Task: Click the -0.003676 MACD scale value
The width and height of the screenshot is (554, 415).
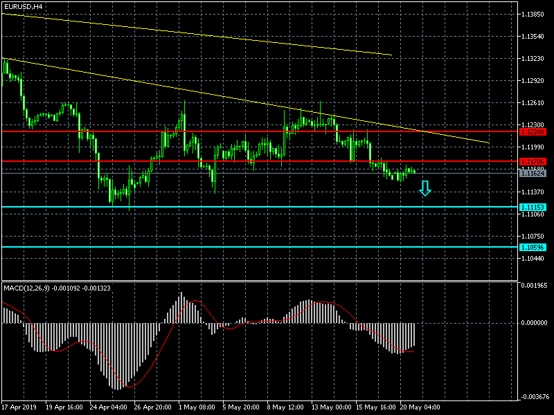Action: click(x=533, y=396)
